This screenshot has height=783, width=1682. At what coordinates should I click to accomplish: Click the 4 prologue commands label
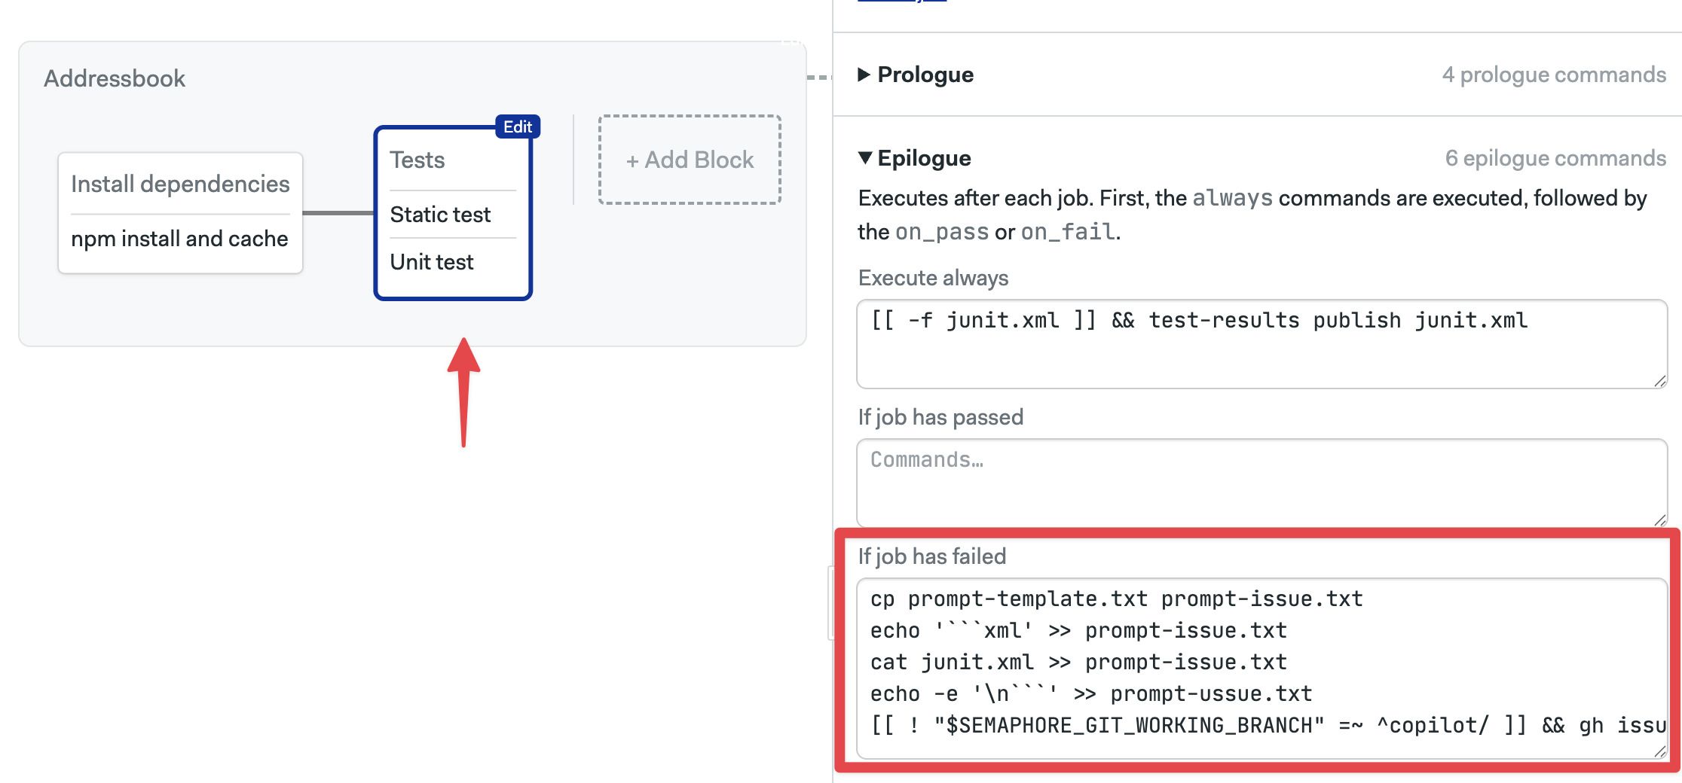[x=1552, y=75]
